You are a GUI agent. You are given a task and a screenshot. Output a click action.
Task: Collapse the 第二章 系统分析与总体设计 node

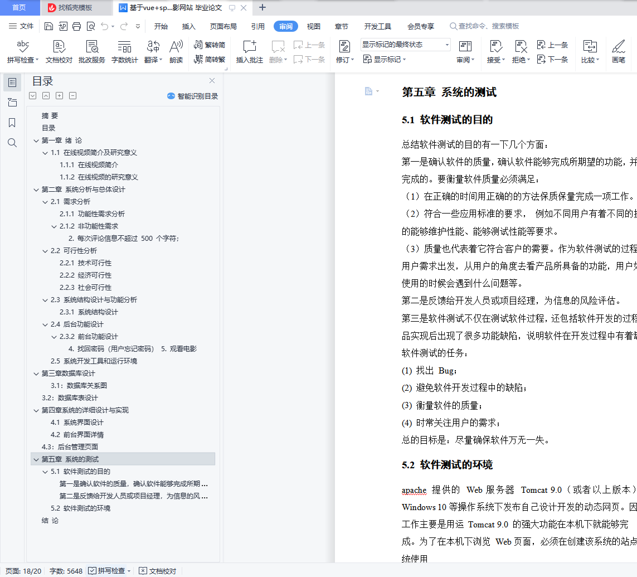pos(36,190)
